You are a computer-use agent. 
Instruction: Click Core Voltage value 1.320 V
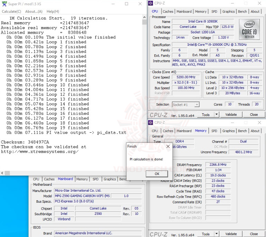(x=223, y=37)
